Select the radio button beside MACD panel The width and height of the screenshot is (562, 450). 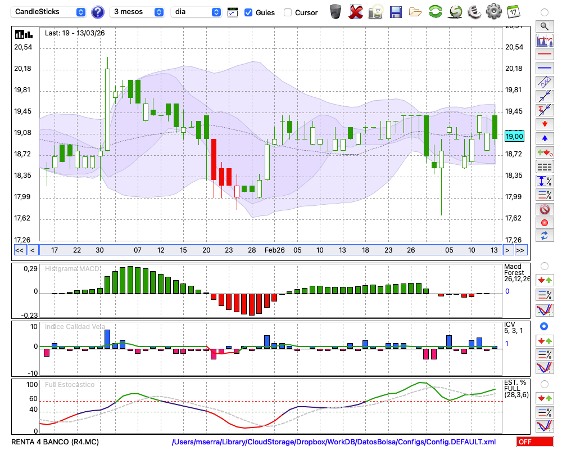click(x=544, y=265)
